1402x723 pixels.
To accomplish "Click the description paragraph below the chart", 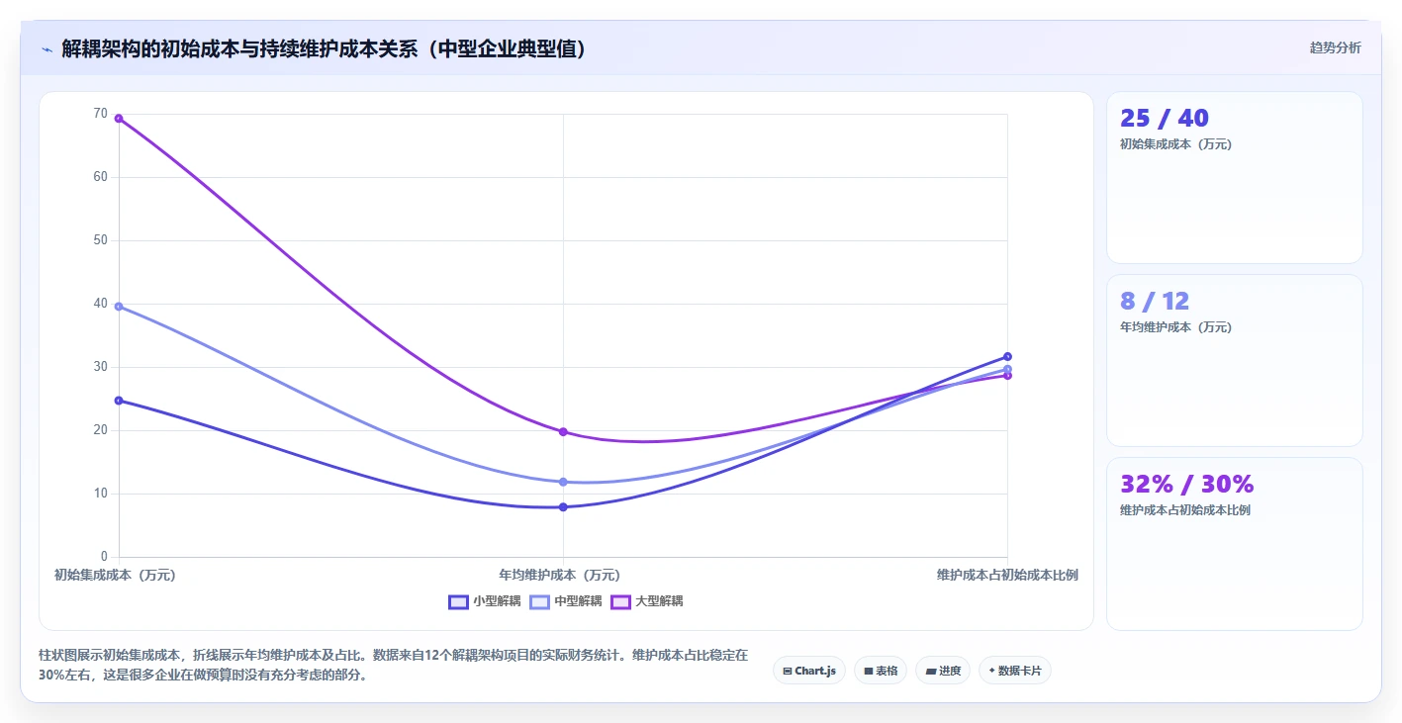I will (393, 666).
